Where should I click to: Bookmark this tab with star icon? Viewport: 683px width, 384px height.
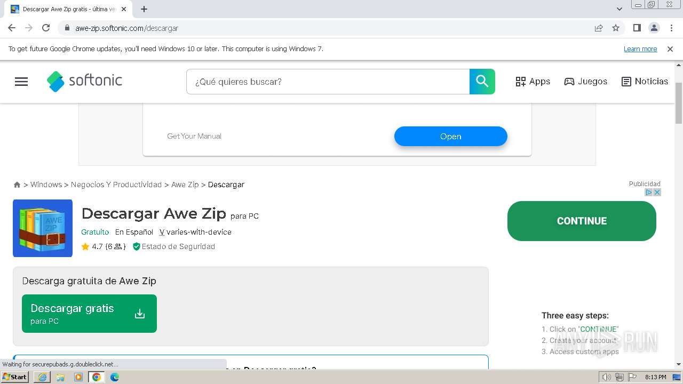coord(616,28)
